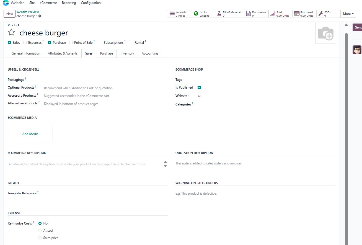The height and width of the screenshot is (245, 362).
Task: Toggle the Sales checkbox
Action: coord(9,43)
